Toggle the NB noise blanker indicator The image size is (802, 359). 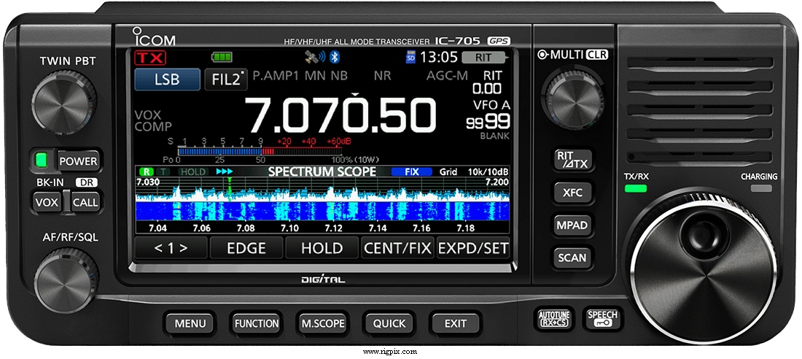[x=338, y=76]
